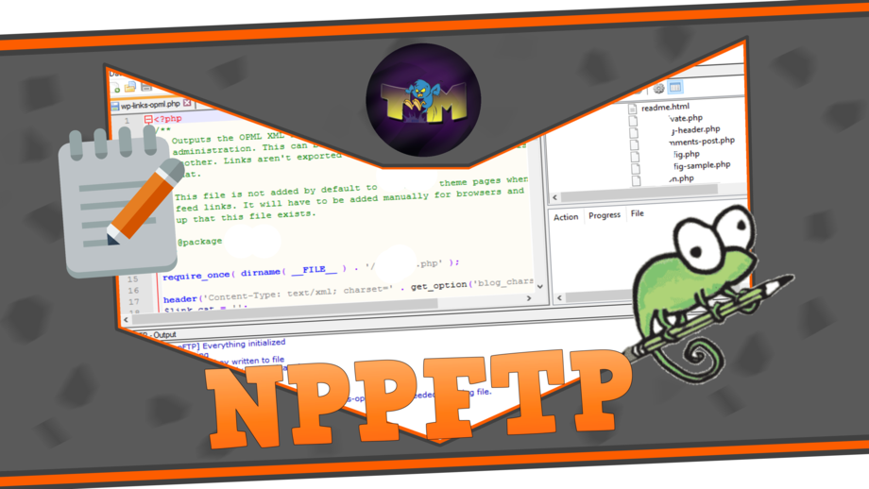This screenshot has width=869, height=489.
Task: Click the Action column header
Action: tap(566, 217)
